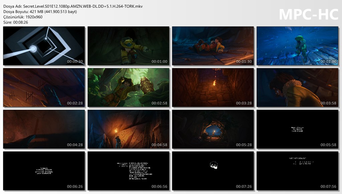Select the credits thumbnail at 00:06:26
This screenshot has height=194, width=342.
(x=44, y=171)
